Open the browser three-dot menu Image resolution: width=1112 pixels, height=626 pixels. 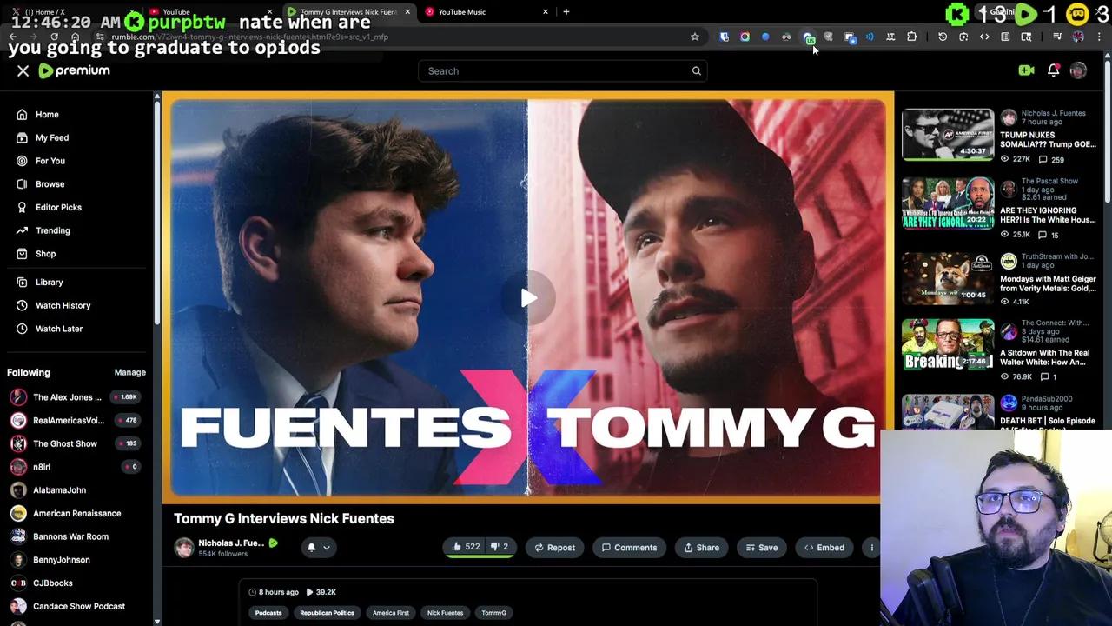pyautogui.click(x=1099, y=37)
